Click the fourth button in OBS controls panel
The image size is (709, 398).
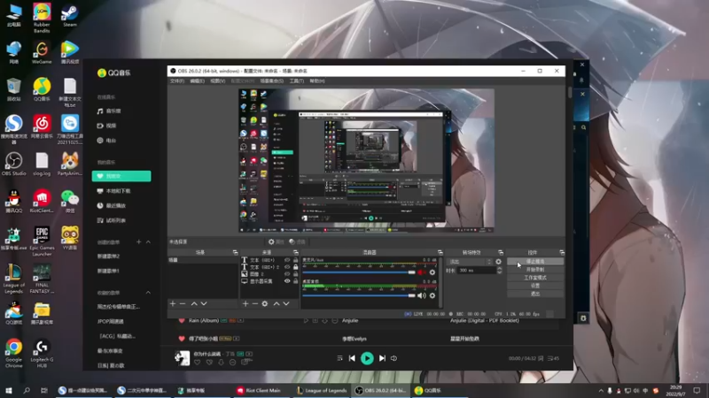click(535, 286)
